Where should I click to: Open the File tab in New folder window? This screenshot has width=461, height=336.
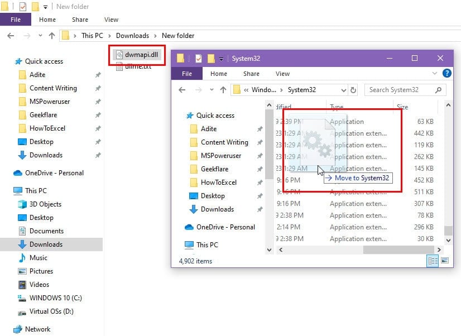15,20
